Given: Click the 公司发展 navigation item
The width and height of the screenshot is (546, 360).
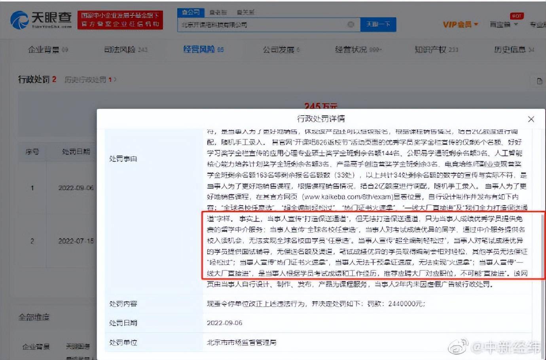Looking at the screenshot, I should point(281,49).
